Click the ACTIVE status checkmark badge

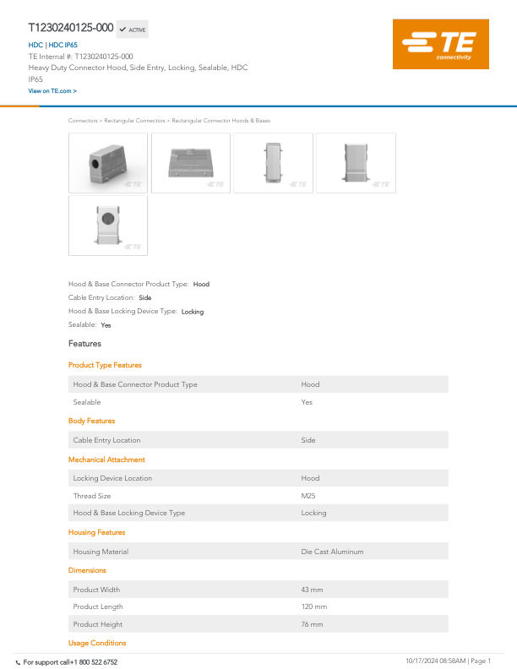[x=133, y=30]
